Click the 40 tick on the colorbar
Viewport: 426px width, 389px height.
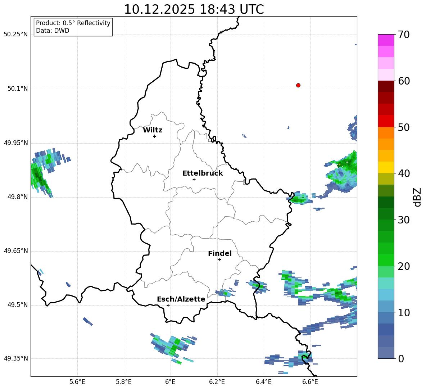pos(404,173)
